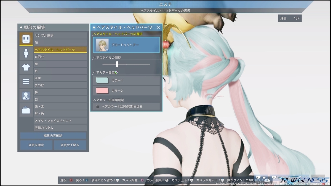The height and width of the screenshot is (186, 331).
Task: Close the ヘアスタイル・ヘッドパーツ panel
Action: coord(159,28)
